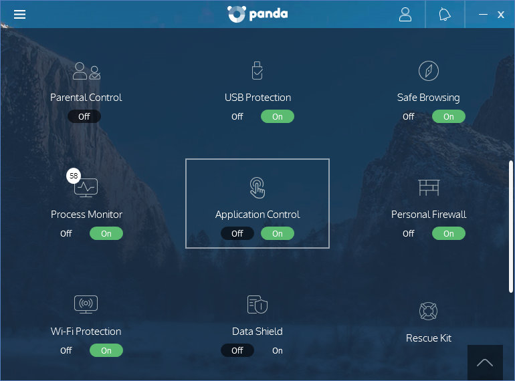Open the Safe Browsing compass icon

[428, 71]
